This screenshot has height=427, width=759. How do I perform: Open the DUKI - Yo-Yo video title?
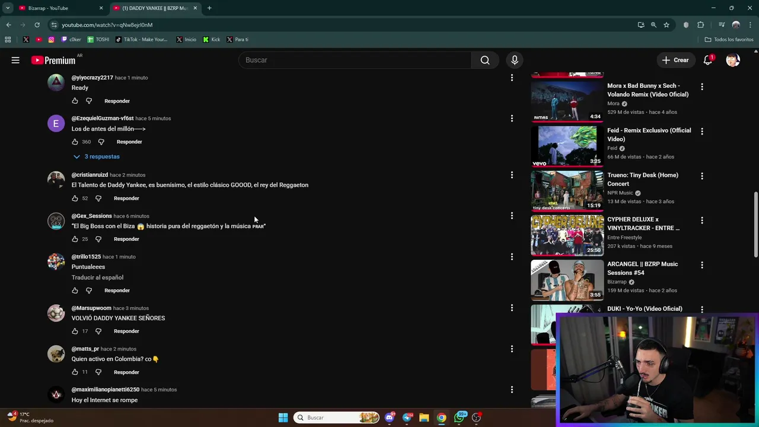pos(645,309)
